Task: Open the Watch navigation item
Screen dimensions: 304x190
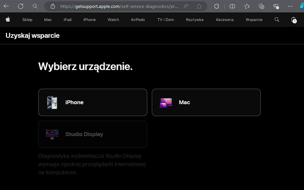Action: 113,20
